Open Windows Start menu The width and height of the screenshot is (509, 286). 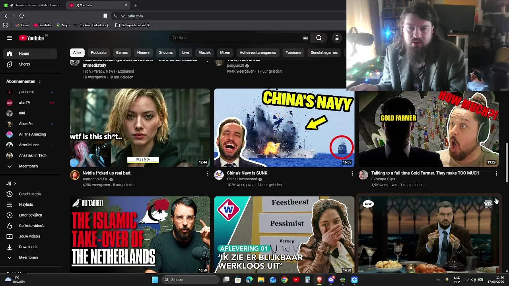pos(155,280)
